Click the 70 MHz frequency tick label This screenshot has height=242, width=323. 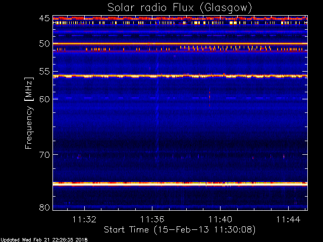(x=44, y=155)
